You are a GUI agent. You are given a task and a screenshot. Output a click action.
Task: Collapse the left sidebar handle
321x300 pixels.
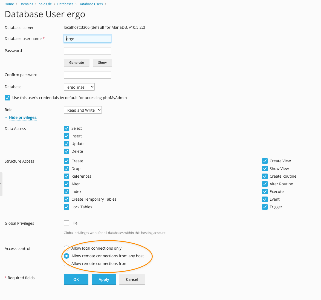[x=1, y=184]
